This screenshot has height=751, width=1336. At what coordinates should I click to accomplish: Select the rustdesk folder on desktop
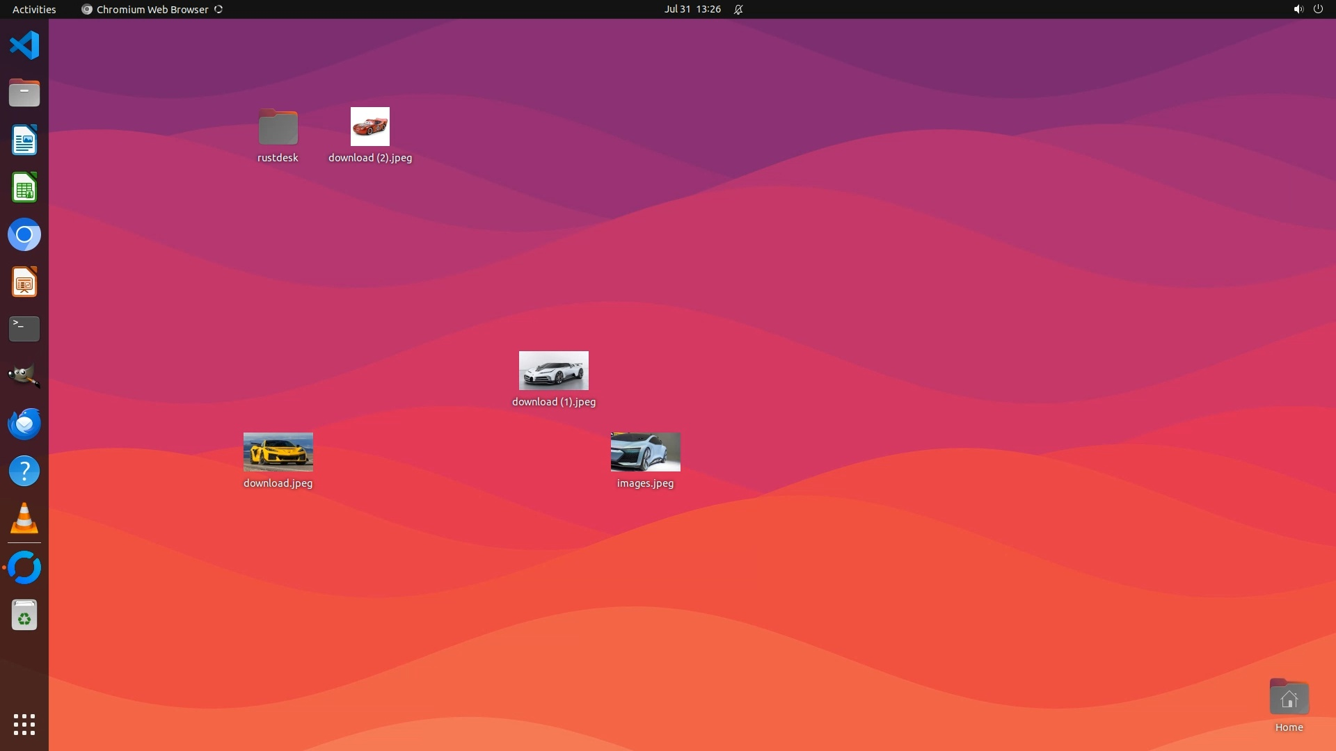pyautogui.click(x=278, y=128)
